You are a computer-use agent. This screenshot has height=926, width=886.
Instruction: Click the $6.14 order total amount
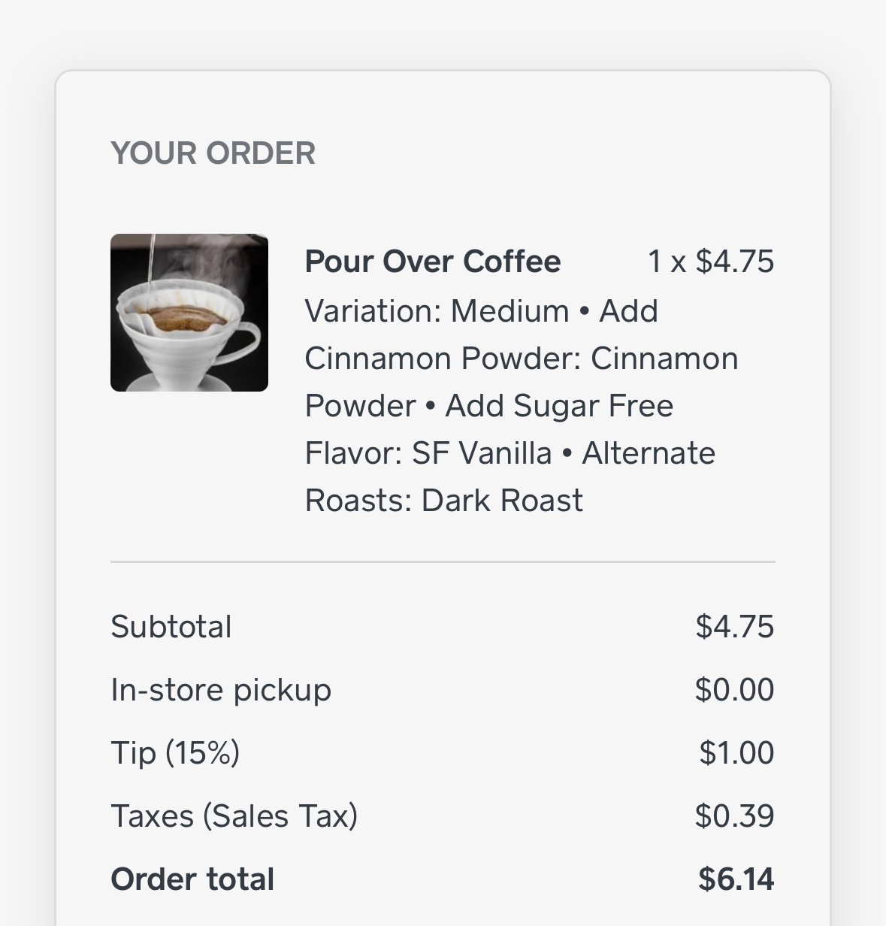pyautogui.click(x=736, y=879)
